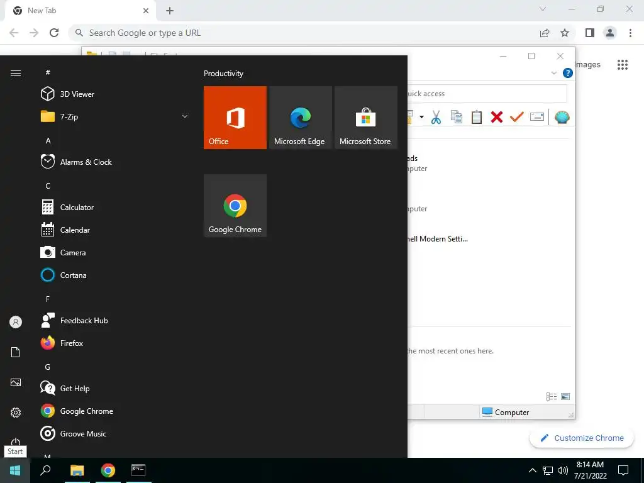
Task: Expand the Start menu hamburger navigation
Action: pos(16,73)
